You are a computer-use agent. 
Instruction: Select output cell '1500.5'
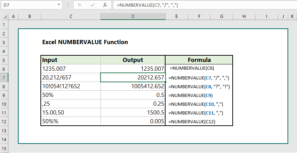click(133, 113)
